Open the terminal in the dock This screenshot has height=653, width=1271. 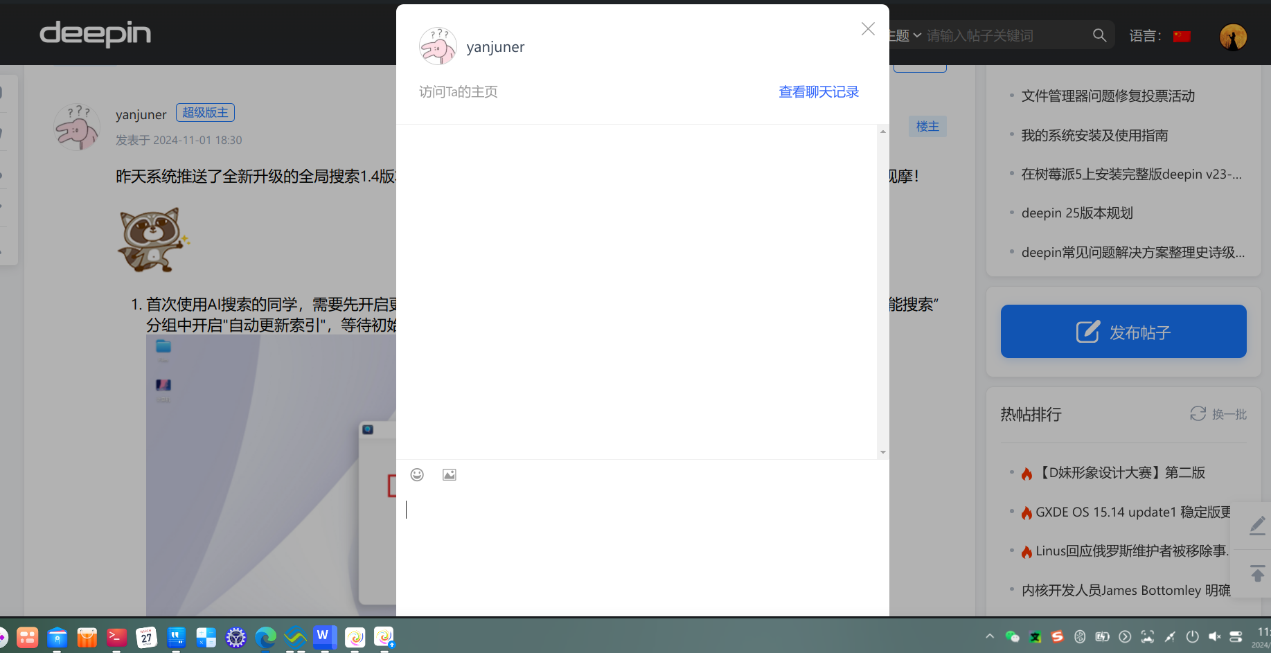click(x=116, y=637)
